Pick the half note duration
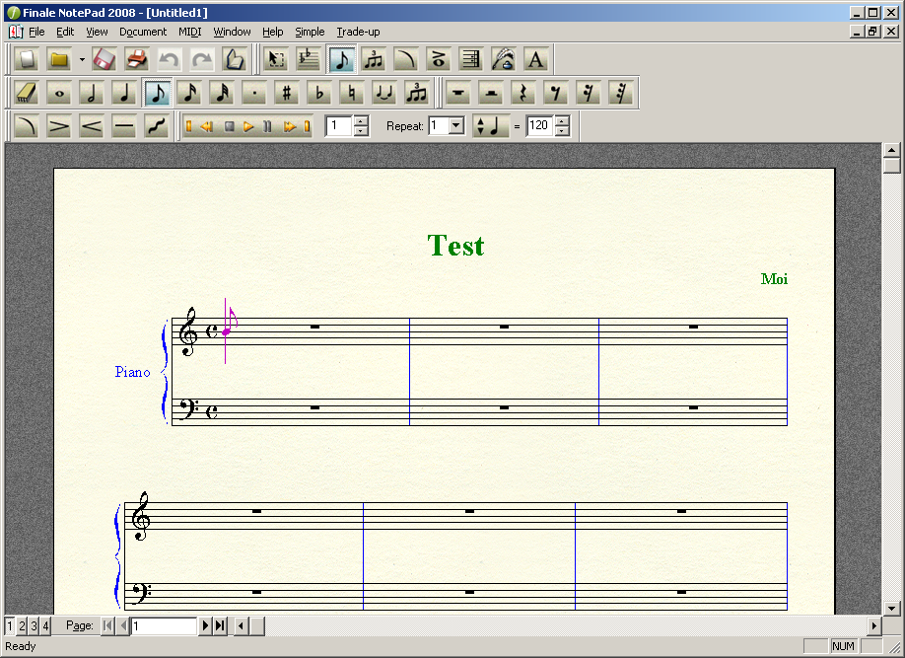This screenshot has height=658, width=905. [92, 93]
